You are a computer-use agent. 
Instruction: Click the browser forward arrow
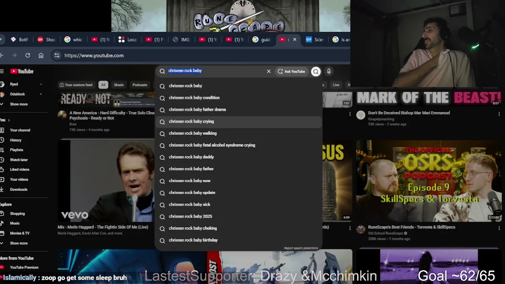click(14, 55)
